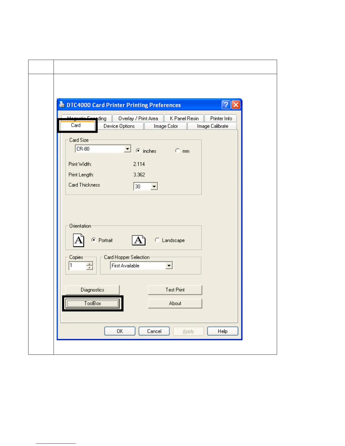Click the Cancel button
Screen dimensions: 345x446
[x=154, y=331]
